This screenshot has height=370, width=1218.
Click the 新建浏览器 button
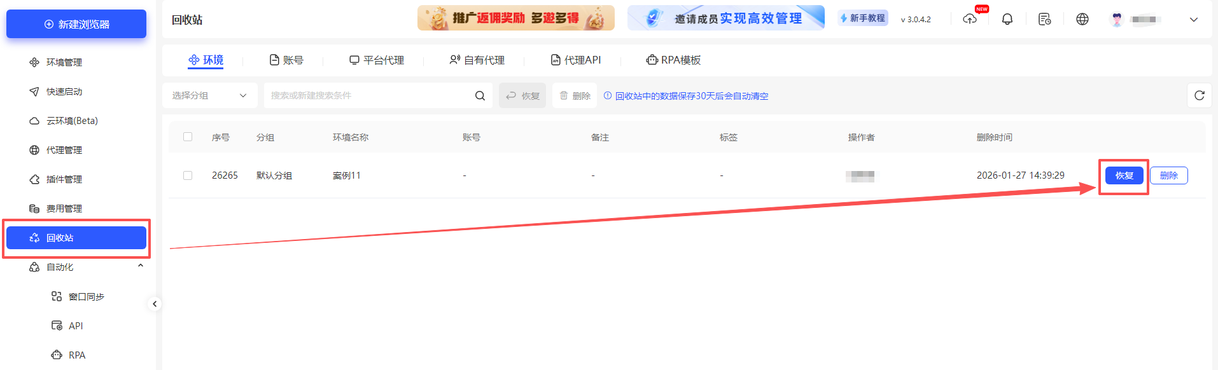click(x=76, y=24)
